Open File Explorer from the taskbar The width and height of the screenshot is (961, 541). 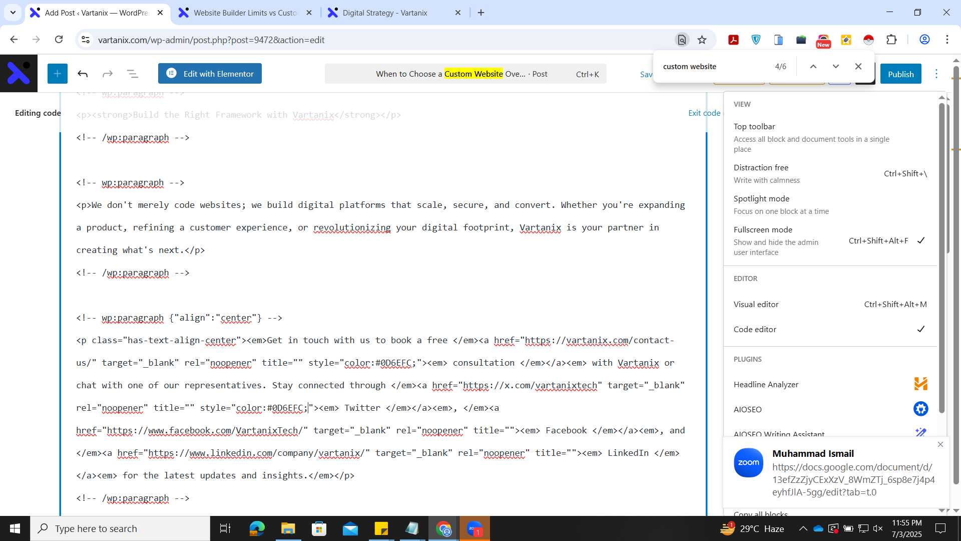[288, 528]
